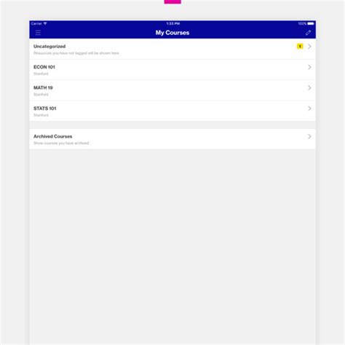Open ECON 101 chevron arrow

(x=309, y=67)
